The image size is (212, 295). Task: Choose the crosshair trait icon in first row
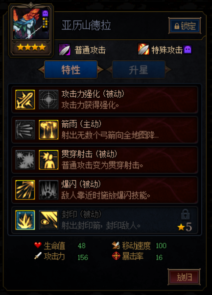tap(48, 100)
